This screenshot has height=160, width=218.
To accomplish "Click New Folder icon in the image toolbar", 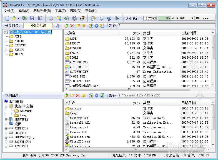I will pos(78,26).
